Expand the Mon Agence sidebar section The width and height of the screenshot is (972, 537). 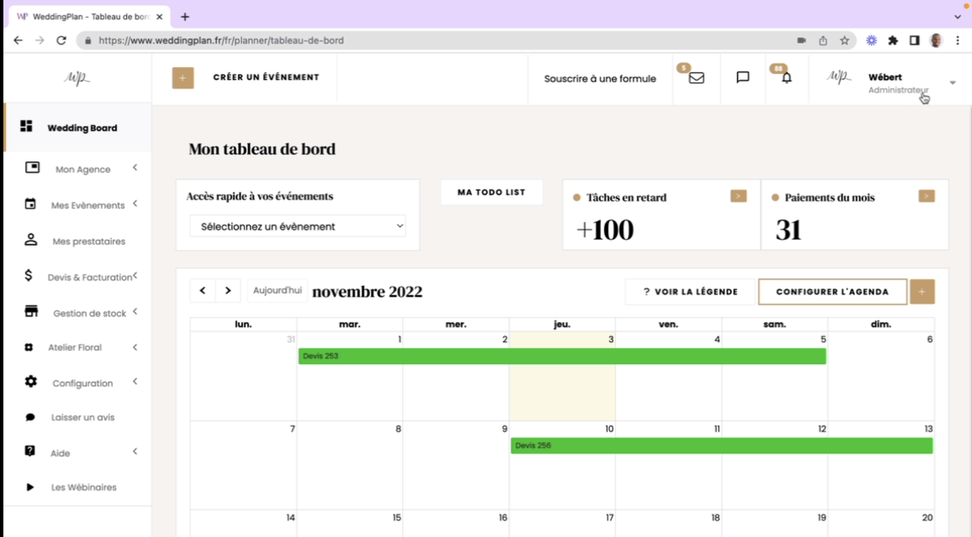click(83, 169)
